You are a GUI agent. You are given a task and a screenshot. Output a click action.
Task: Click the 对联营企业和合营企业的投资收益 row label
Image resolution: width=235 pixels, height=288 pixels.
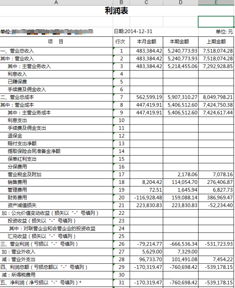52,229
